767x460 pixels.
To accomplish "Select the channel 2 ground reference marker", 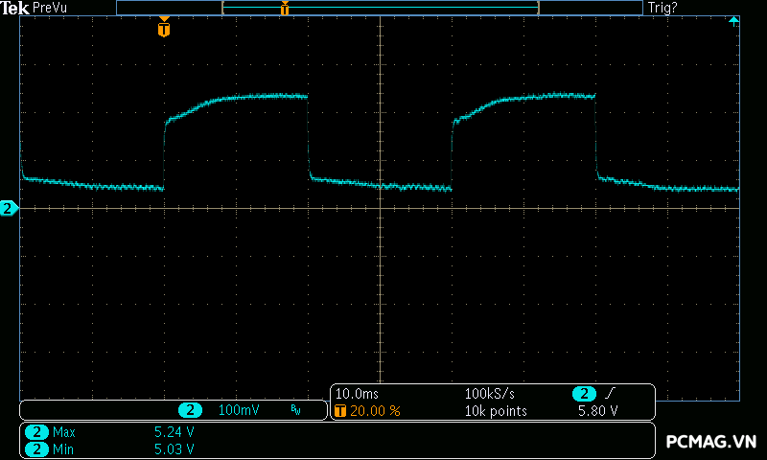I will tap(9, 208).
